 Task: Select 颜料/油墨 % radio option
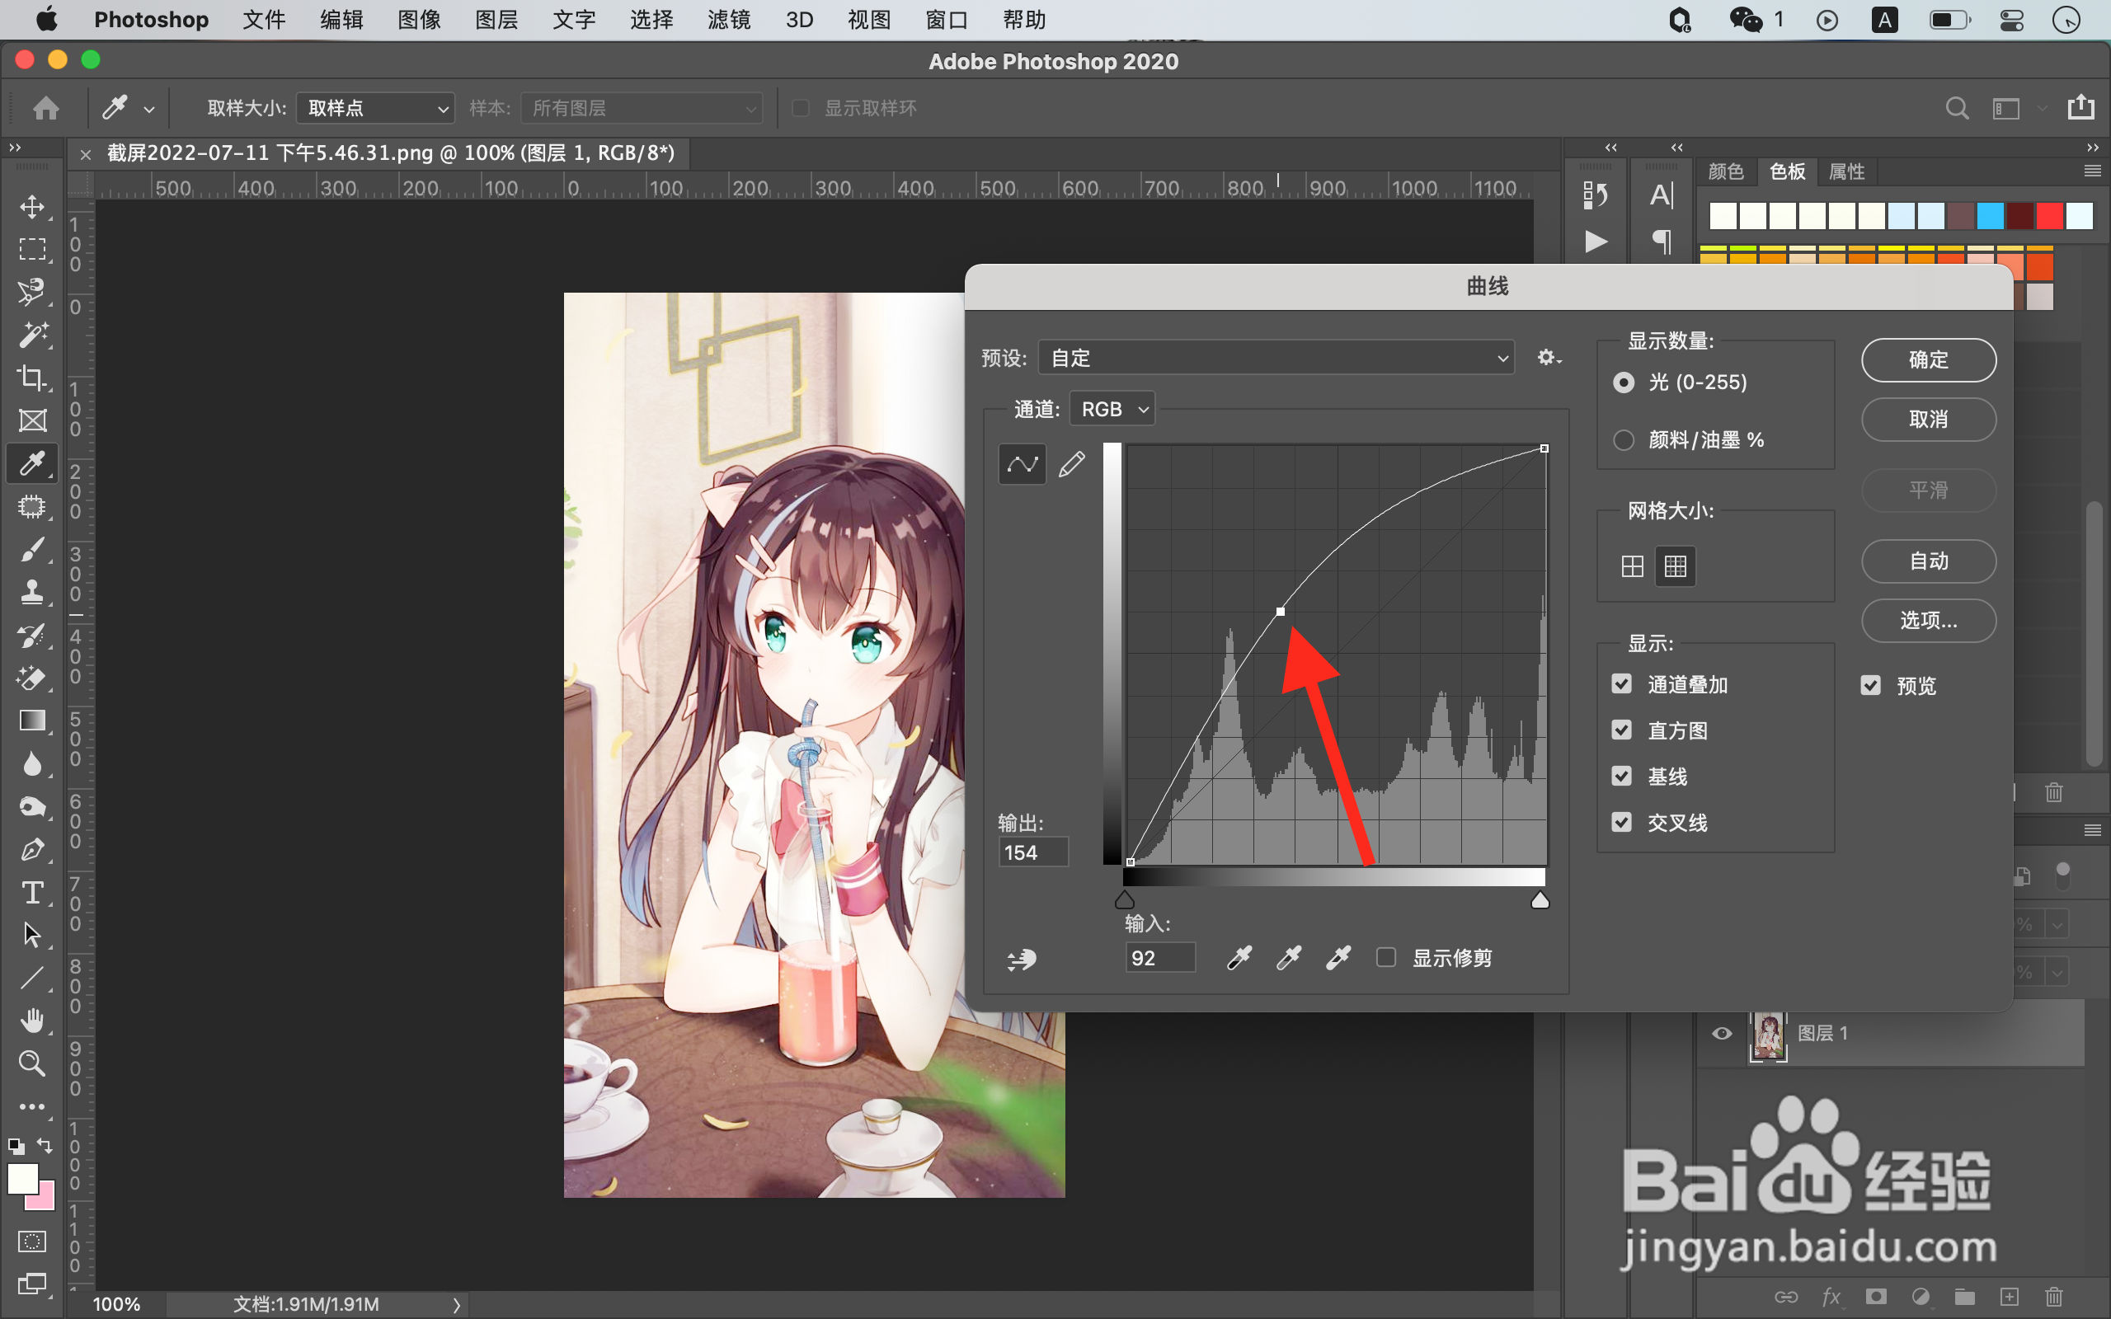(1624, 440)
